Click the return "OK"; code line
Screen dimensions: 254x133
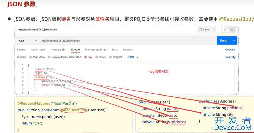point(32,123)
